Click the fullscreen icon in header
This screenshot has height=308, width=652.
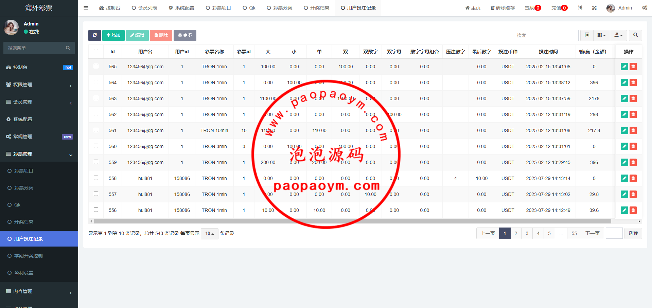594,8
